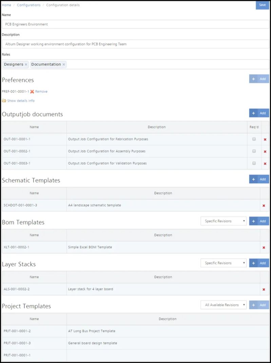The width and height of the screenshot is (271, 363).
Task: Add a Bom Template
Action: [x=259, y=221]
